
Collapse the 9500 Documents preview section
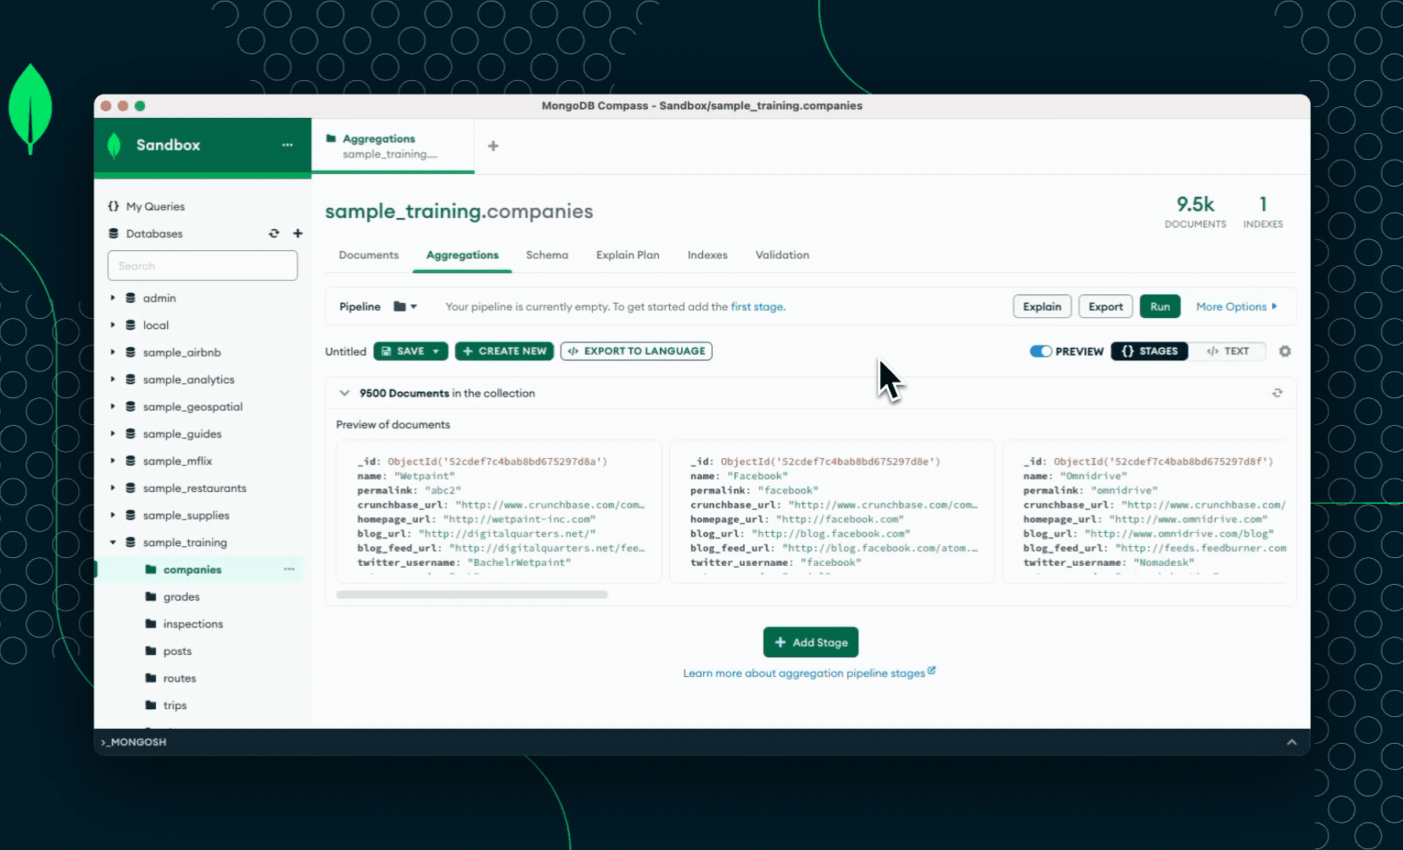tap(344, 393)
